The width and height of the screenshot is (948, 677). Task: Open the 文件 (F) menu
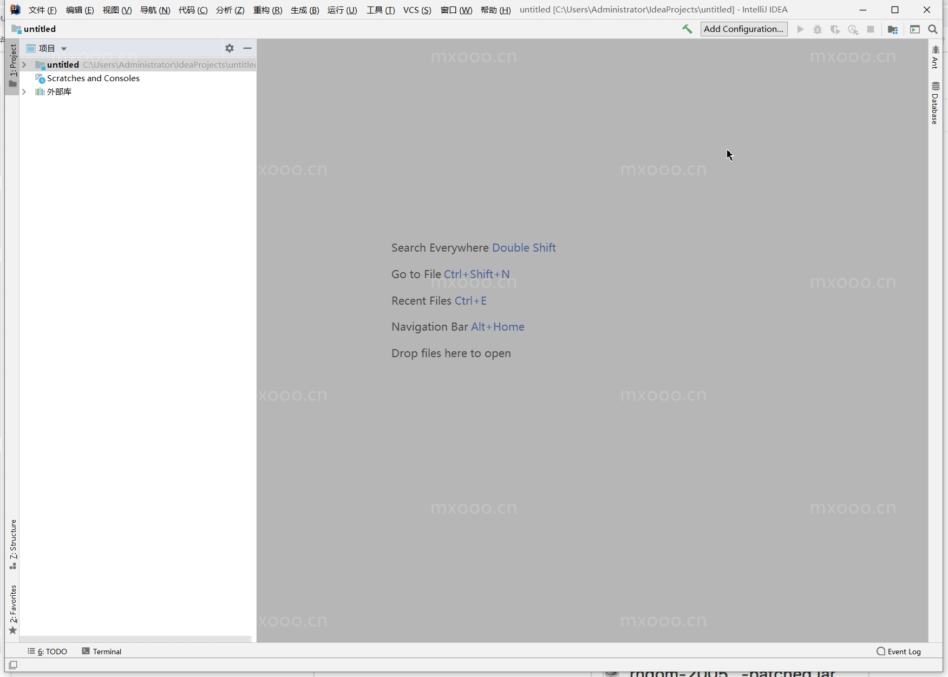coord(42,10)
